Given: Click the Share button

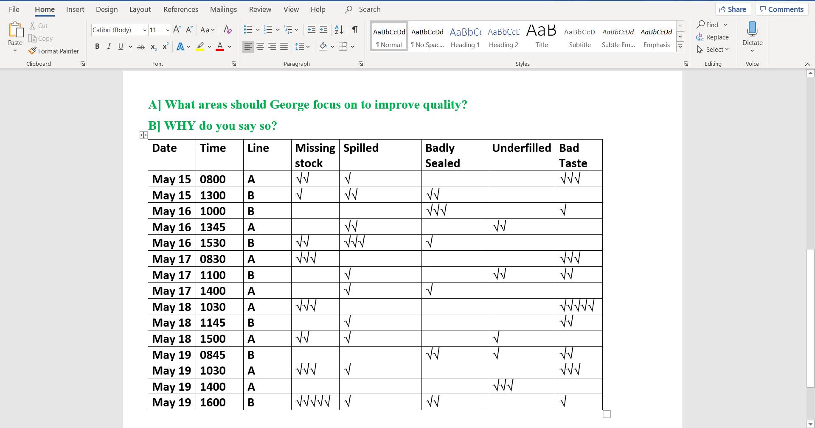Looking at the screenshot, I should [x=733, y=9].
